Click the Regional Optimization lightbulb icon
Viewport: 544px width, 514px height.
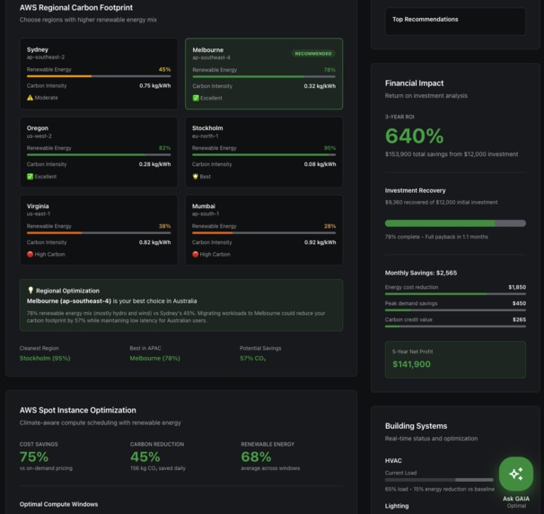click(x=31, y=290)
